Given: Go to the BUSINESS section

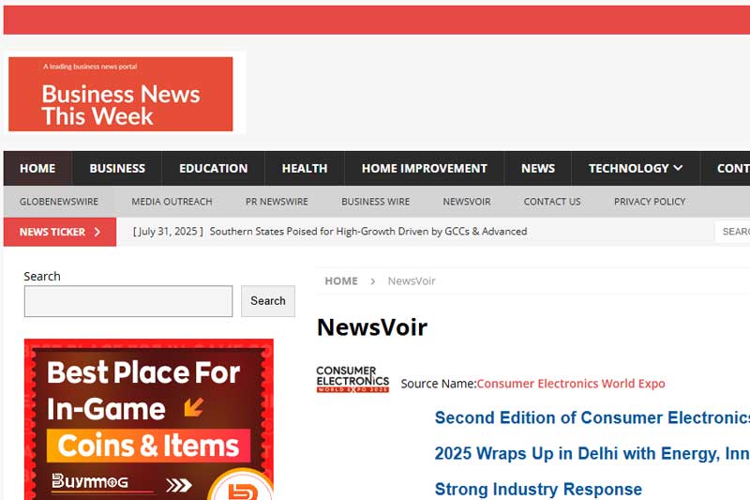Looking at the screenshot, I should coord(117,169).
